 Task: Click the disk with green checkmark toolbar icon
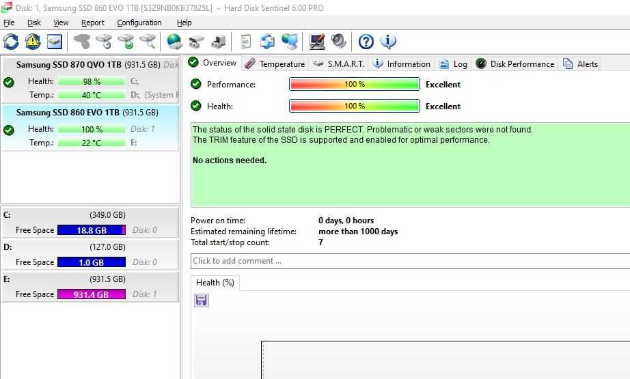click(126, 42)
